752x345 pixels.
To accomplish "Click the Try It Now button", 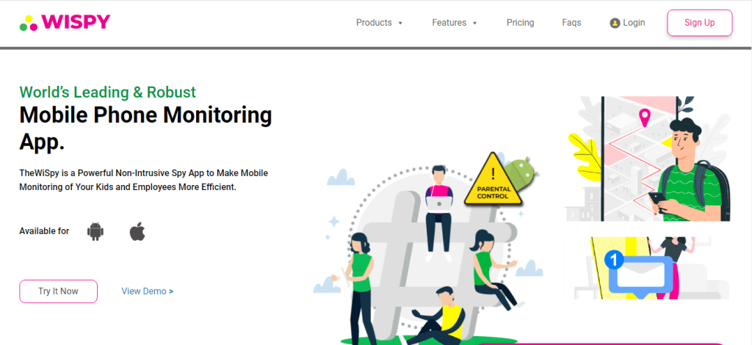I will pyautogui.click(x=59, y=291).
